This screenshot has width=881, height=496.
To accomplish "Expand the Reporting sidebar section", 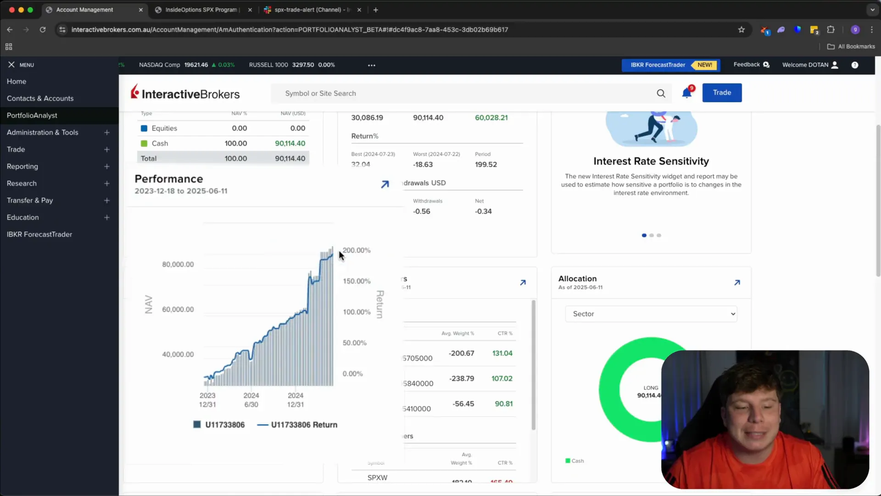I will [x=106, y=166].
